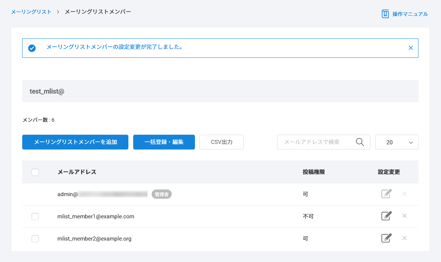441x262 pixels.
Task: Check the box for mlist_member1@example.com
Action: tap(35, 216)
